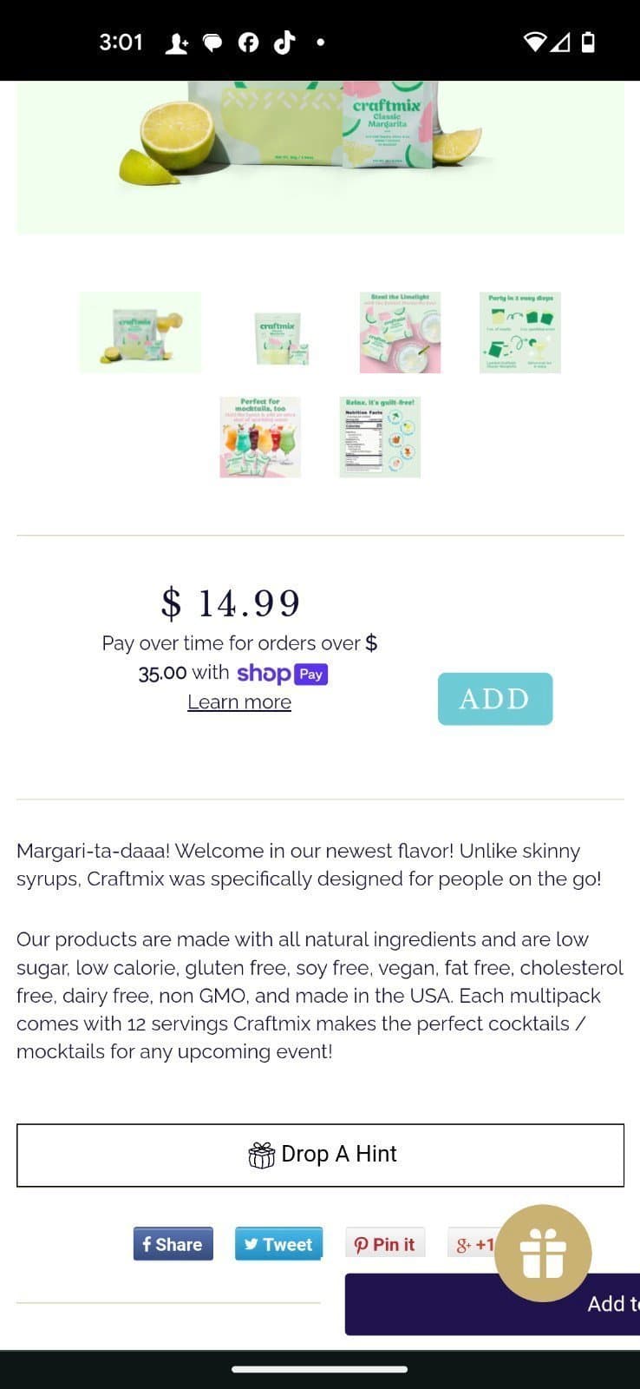Select the margarita glass product thumbnail
Screen dimensions: 640x1389
coord(140,332)
